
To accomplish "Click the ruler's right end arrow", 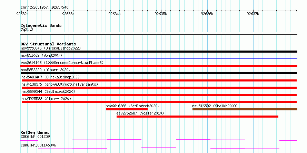I will pos(296,11).
